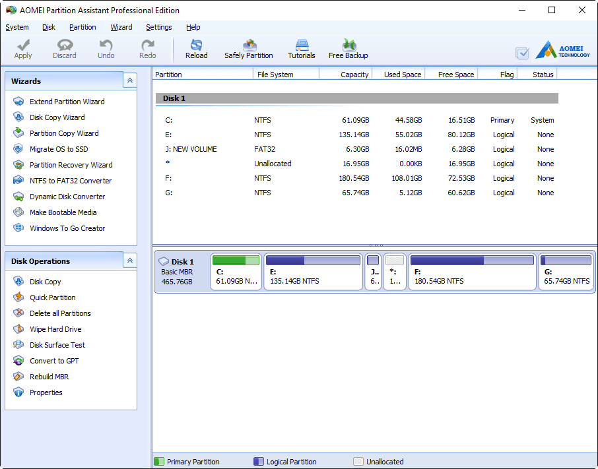Click the Convert to GPT icon
Viewport: 598px width, 469px height.
[18, 360]
